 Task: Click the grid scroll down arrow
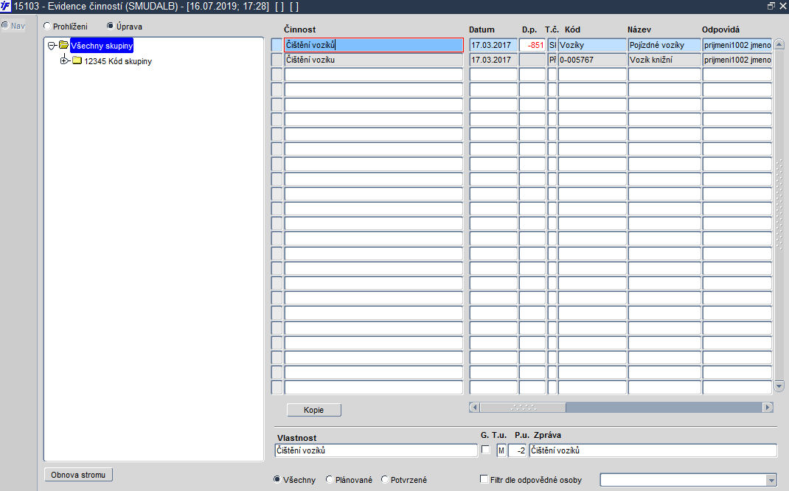[x=779, y=386]
